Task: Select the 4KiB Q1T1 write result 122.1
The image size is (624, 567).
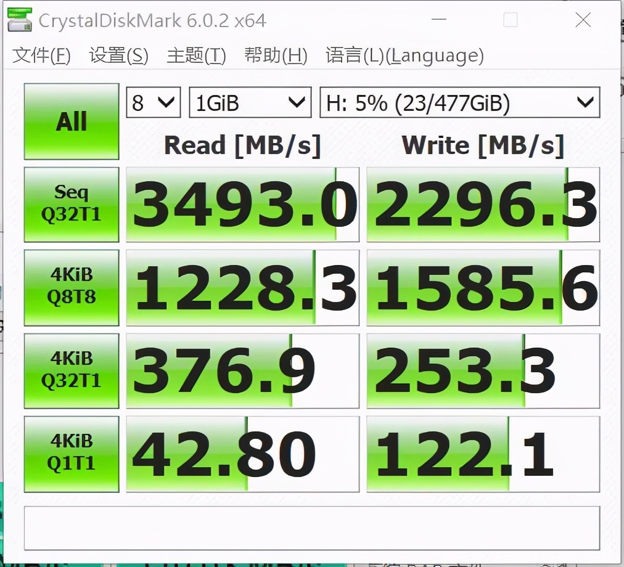Action: coord(483,454)
